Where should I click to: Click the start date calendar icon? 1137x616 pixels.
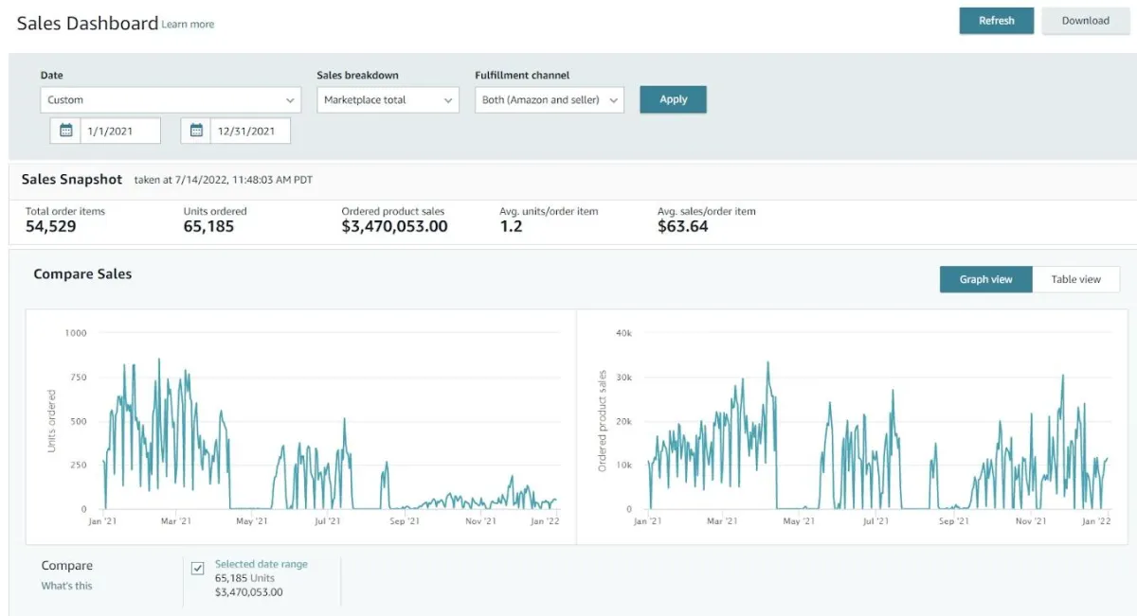(x=65, y=132)
